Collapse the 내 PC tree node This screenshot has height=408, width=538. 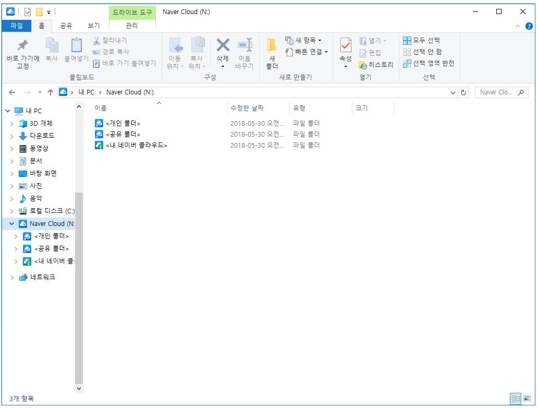7,111
